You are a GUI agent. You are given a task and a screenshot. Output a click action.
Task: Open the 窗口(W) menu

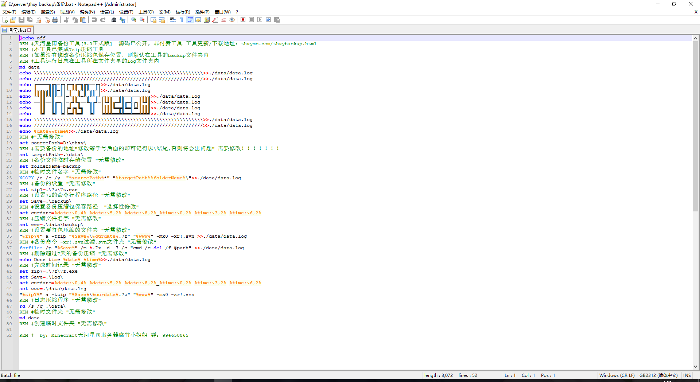pos(223,12)
